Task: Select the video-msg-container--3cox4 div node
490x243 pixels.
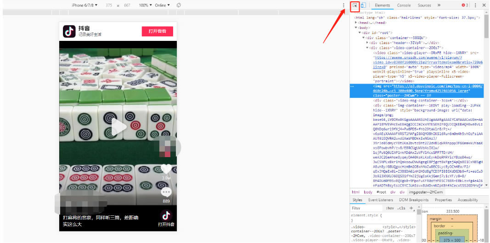Action: [420, 101]
